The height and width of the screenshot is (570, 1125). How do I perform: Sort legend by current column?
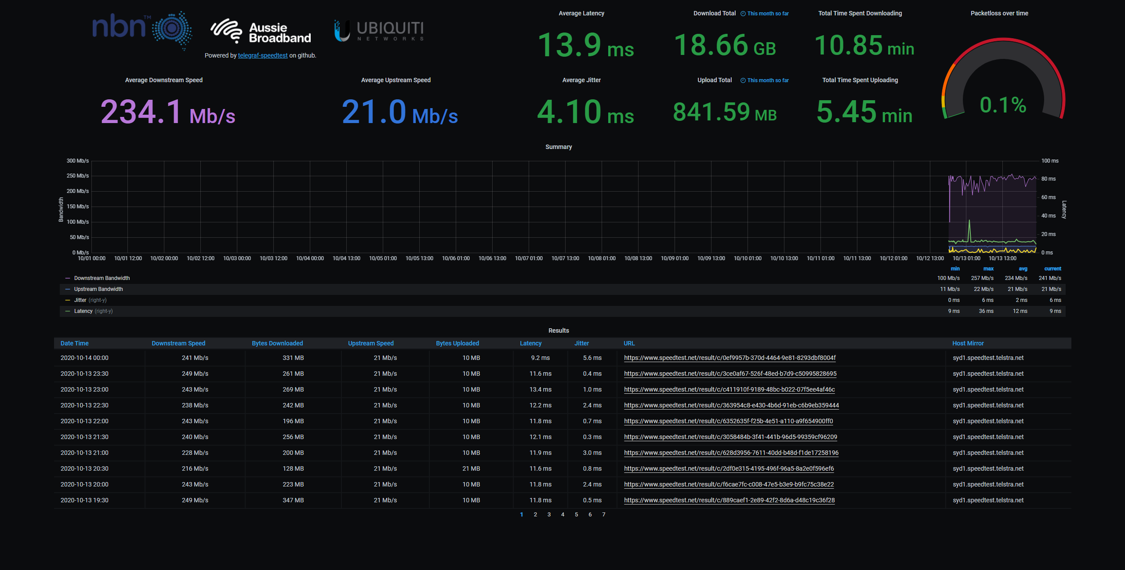[x=1052, y=269]
